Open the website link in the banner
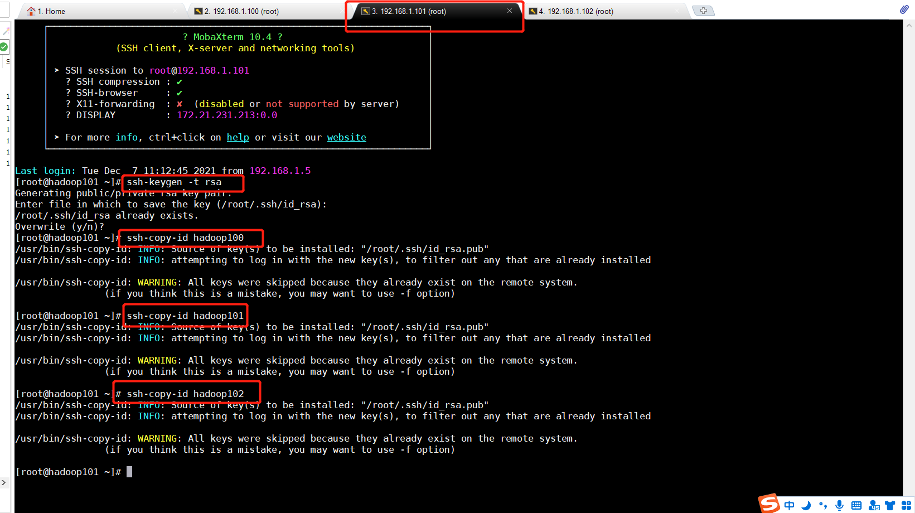The image size is (915, 513). 347,137
